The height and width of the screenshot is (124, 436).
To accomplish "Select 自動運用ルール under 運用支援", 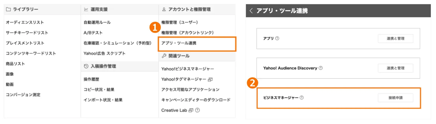I will pyautogui.click(x=97, y=22).
